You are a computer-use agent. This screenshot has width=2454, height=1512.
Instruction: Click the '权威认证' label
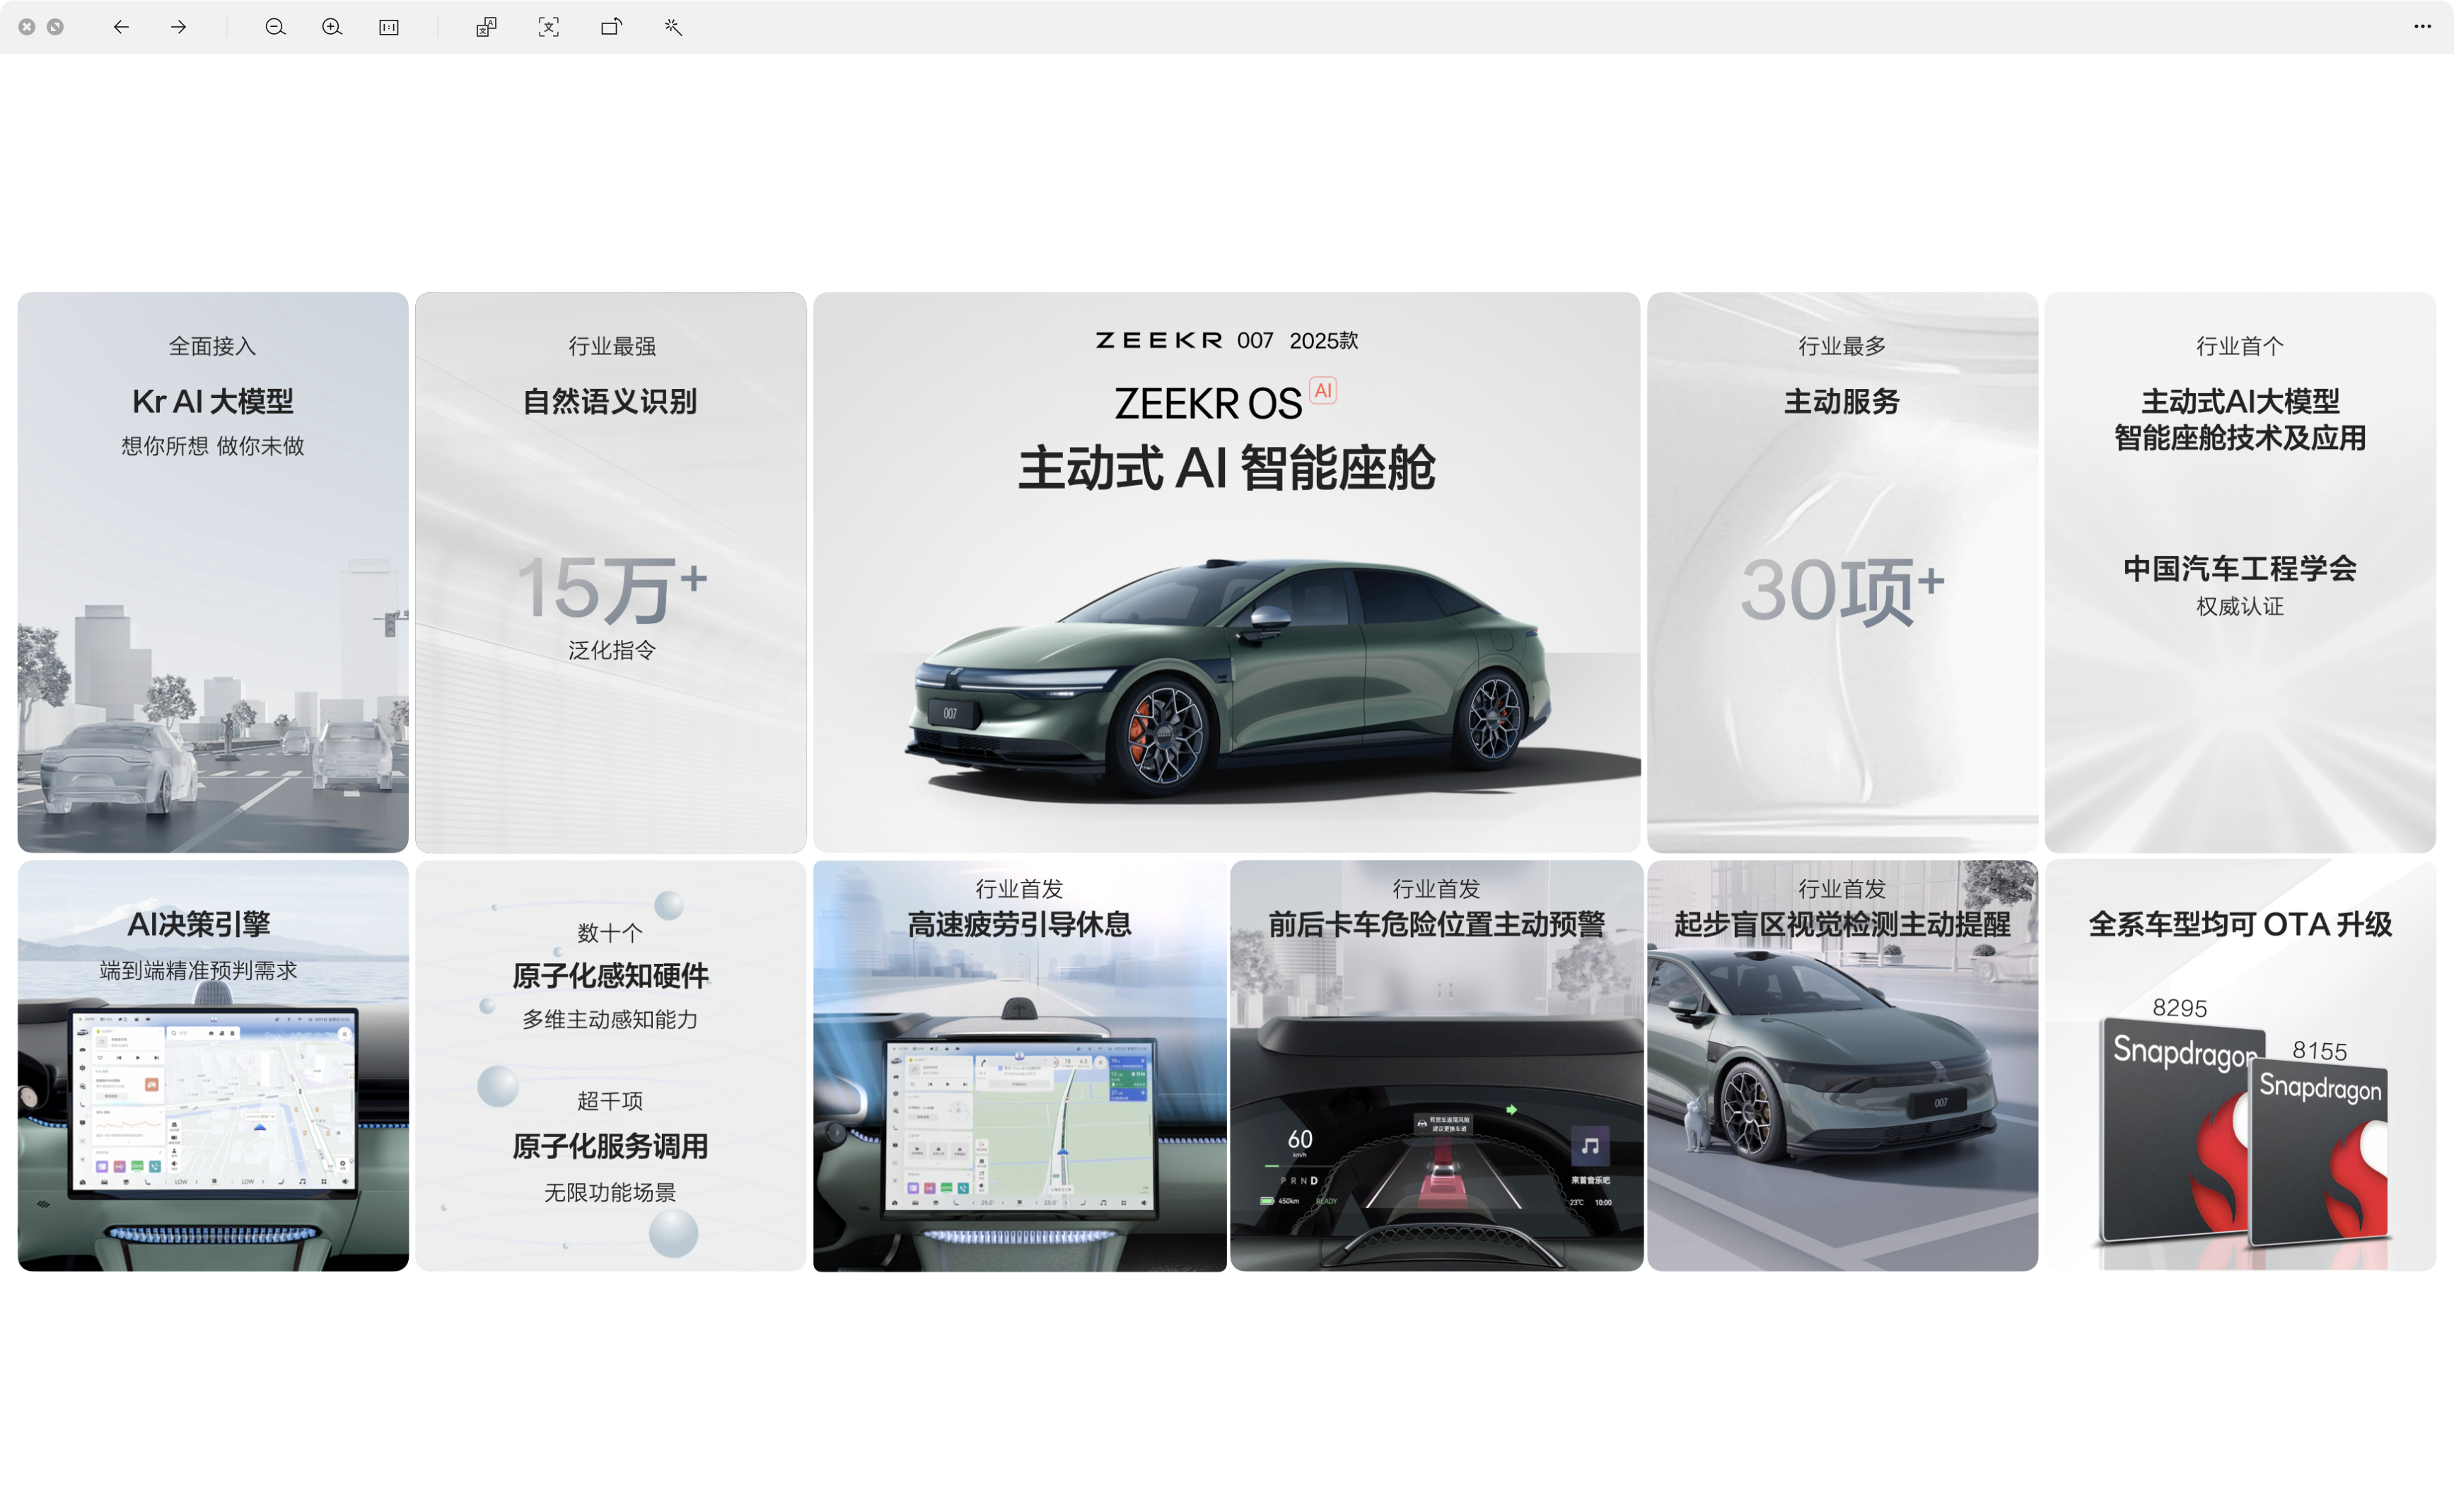click(x=2240, y=607)
